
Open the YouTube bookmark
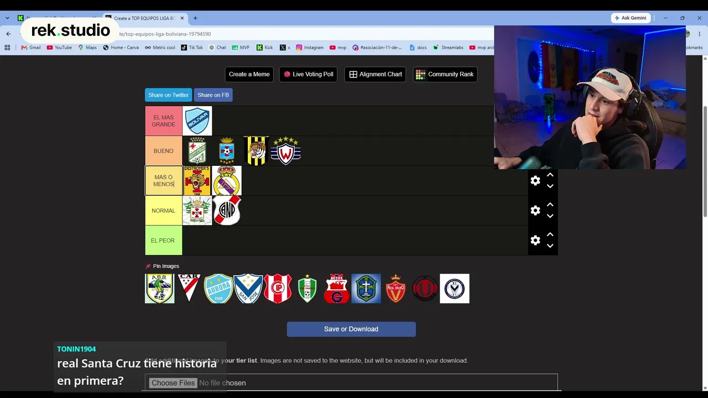59,48
